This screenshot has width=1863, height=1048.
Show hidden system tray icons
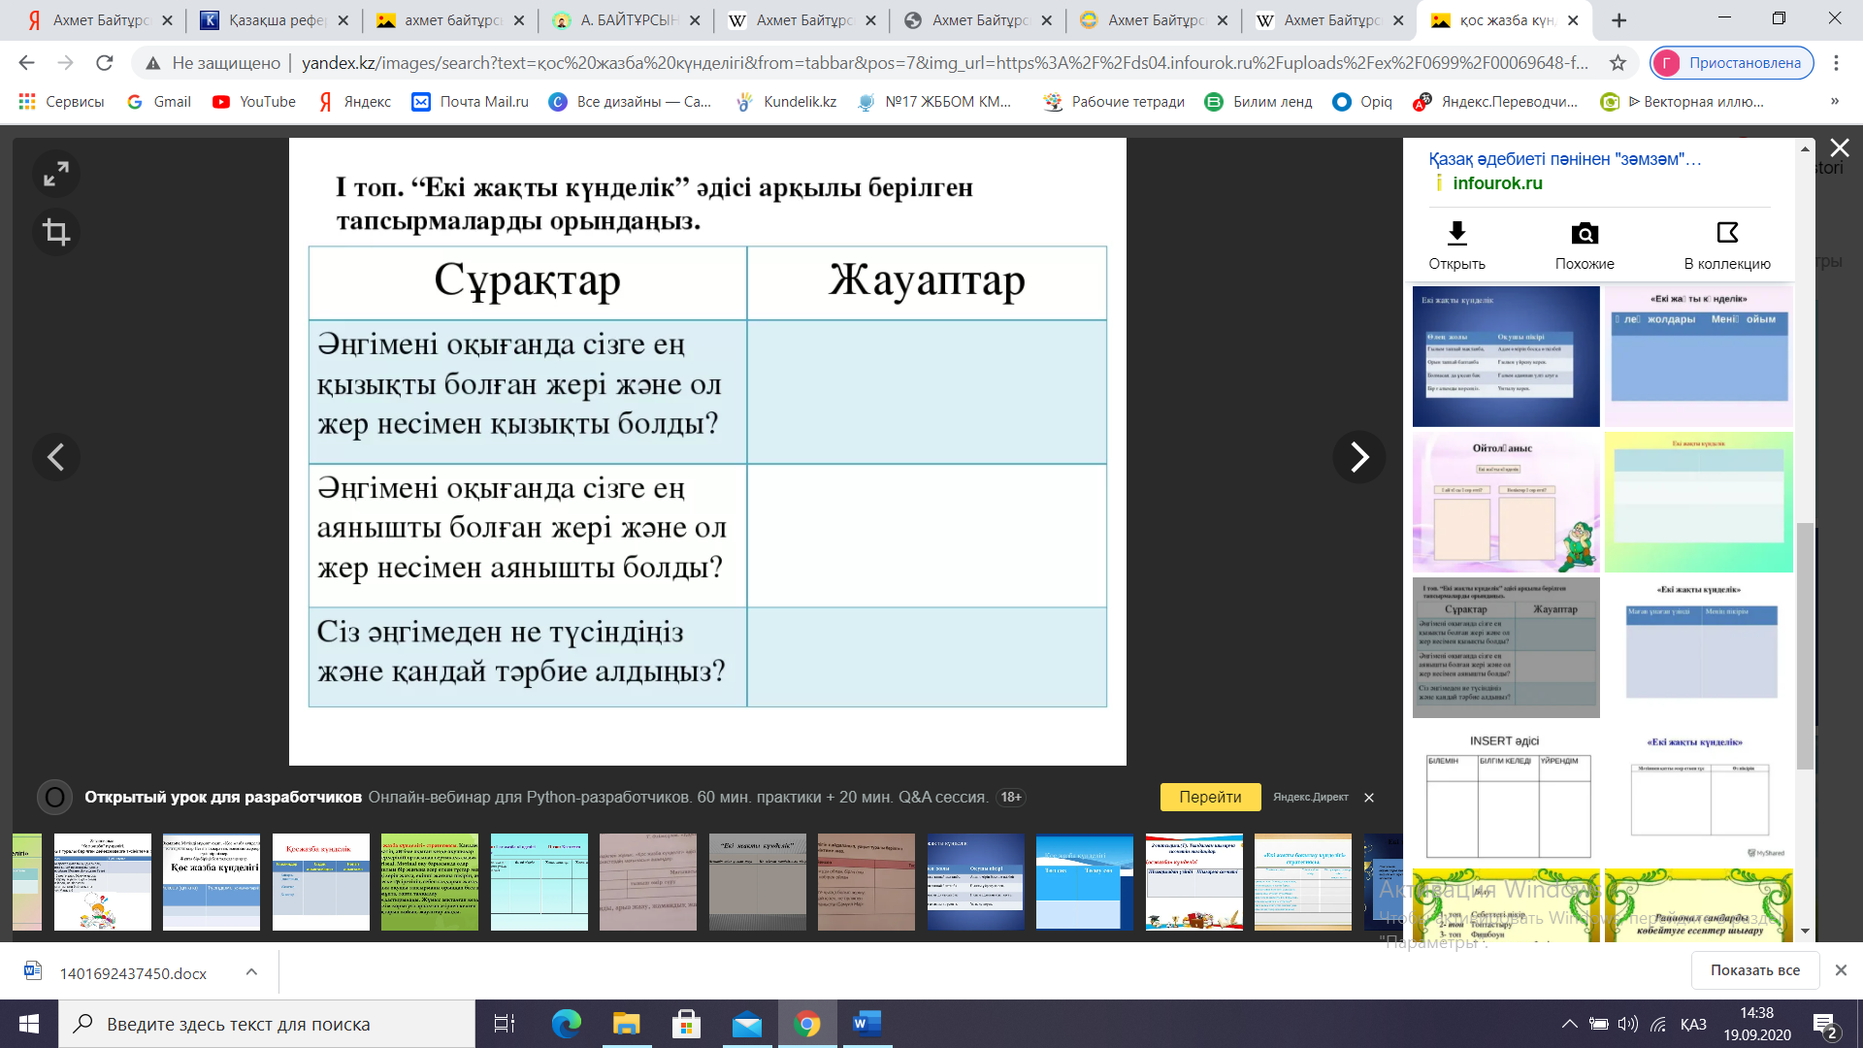click(x=1569, y=1024)
